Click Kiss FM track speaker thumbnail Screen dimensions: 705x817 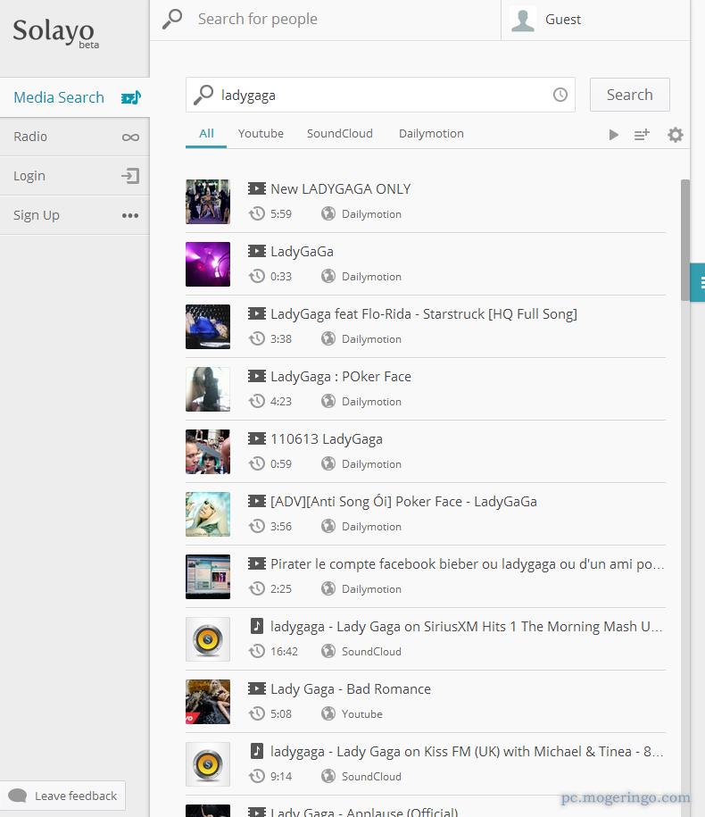click(x=208, y=764)
